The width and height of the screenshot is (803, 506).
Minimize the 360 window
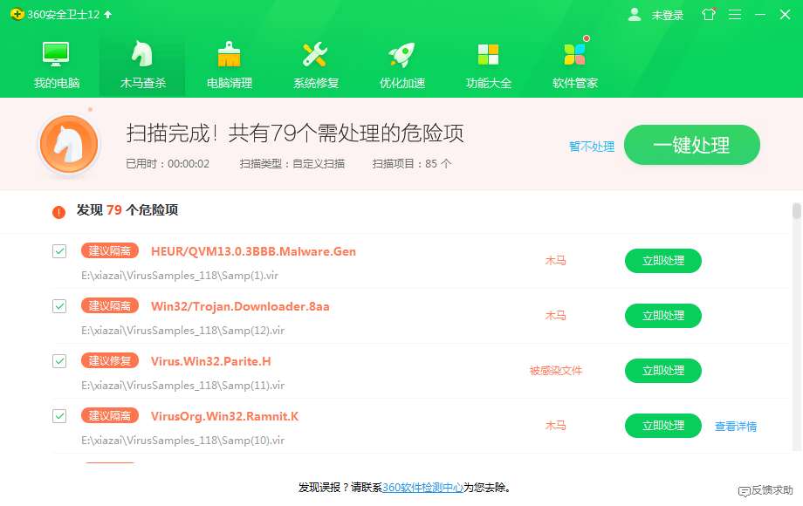tap(760, 14)
